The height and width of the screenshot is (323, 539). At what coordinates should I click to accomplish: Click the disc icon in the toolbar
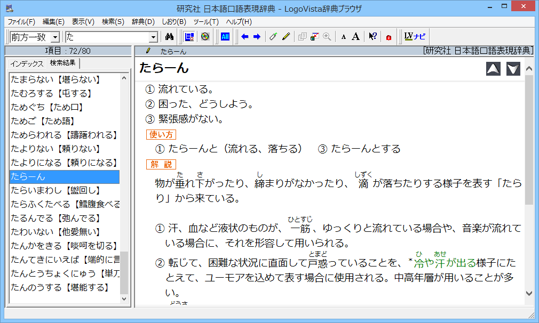[205, 37]
